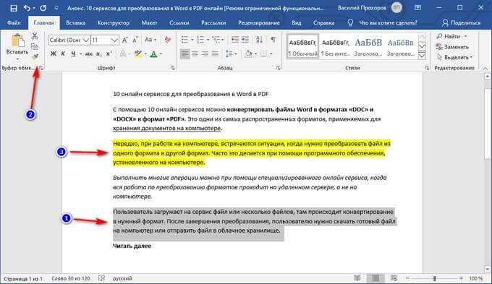Decrease font size with the smaller A icon
The width and height of the screenshot is (492, 284).
tap(135, 40)
